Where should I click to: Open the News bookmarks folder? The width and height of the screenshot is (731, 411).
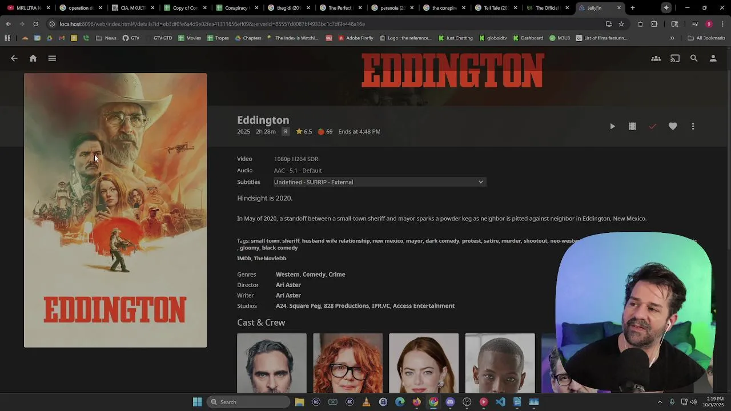106,38
